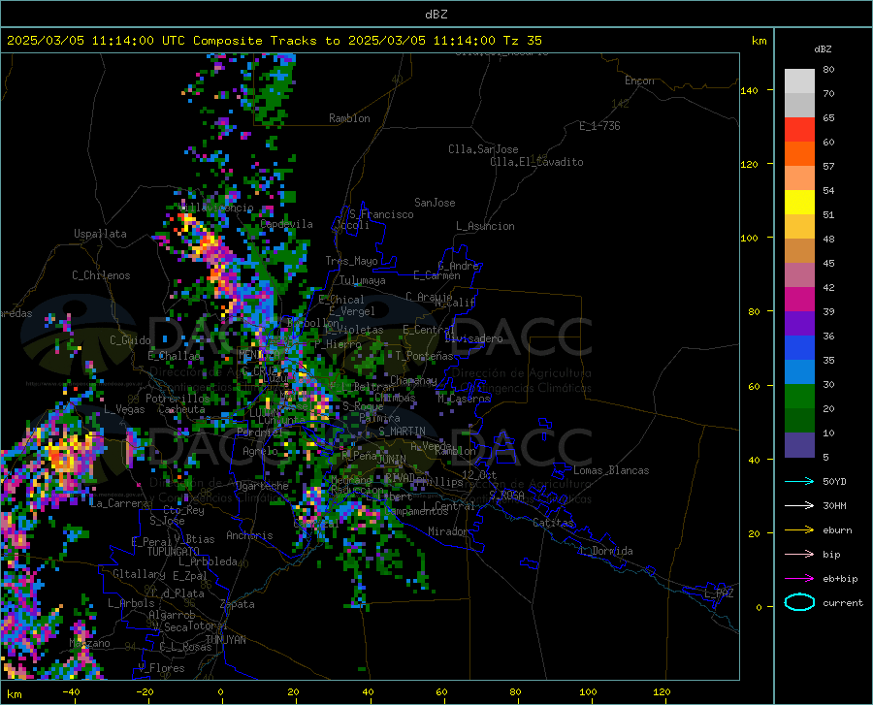Click the -40 km tick on horizontal axis
This screenshot has height=705, width=873.
[x=71, y=691]
